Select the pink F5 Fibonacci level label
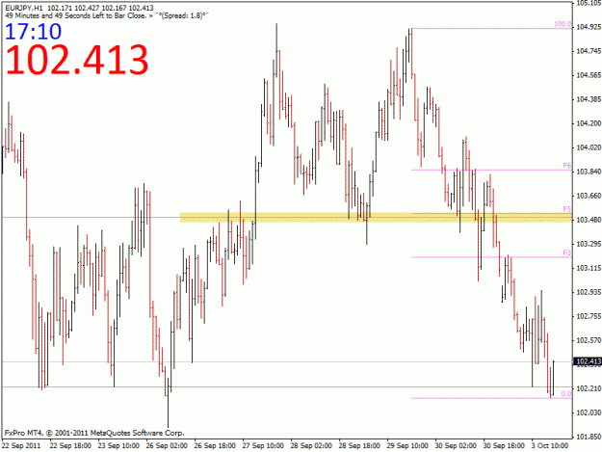Screen dimensions: 602x452 click(x=567, y=209)
